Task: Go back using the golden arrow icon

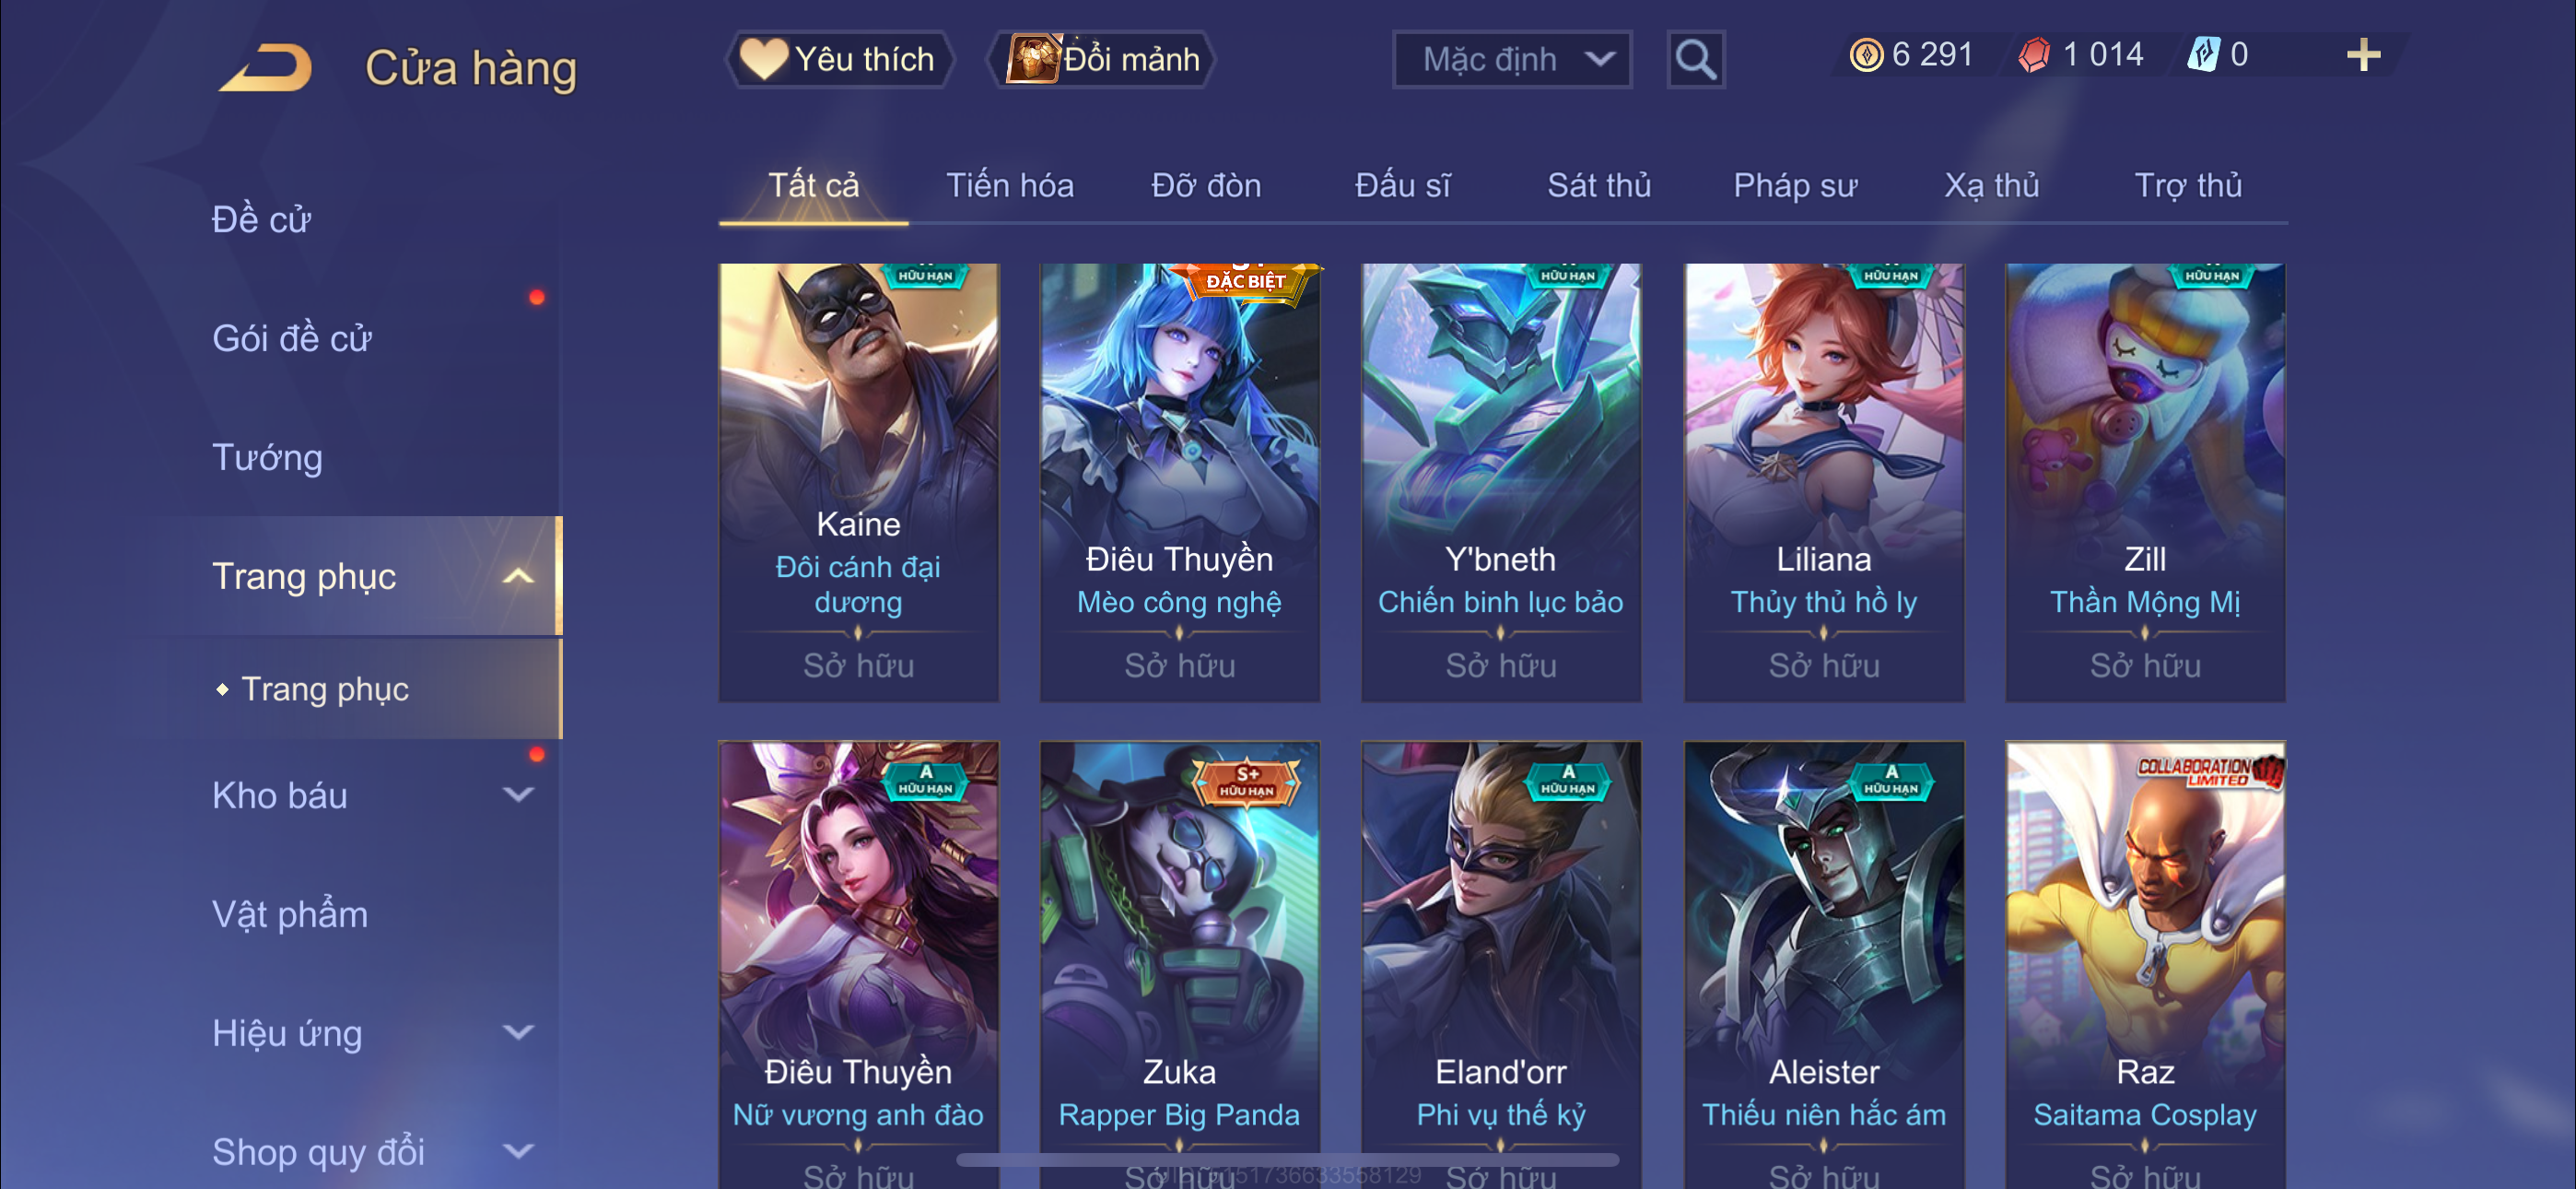Action: [x=266, y=67]
